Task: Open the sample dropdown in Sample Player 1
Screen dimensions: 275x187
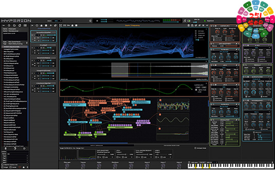Action: pyautogui.click(x=256, y=79)
